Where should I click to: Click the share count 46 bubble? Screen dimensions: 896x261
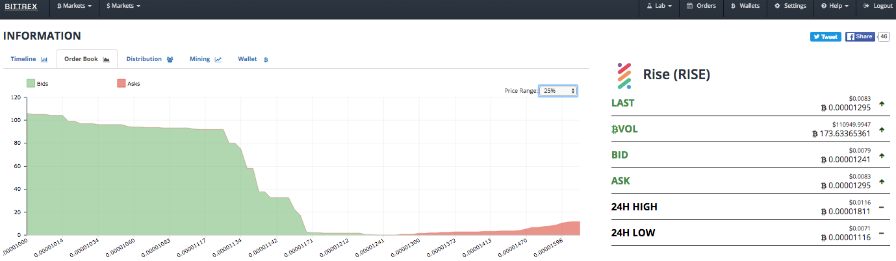[883, 37]
